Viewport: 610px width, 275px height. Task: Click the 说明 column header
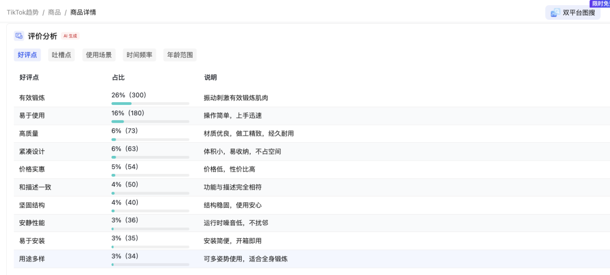click(211, 77)
